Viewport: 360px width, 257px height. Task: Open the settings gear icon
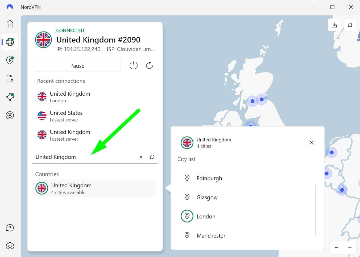[10, 246]
